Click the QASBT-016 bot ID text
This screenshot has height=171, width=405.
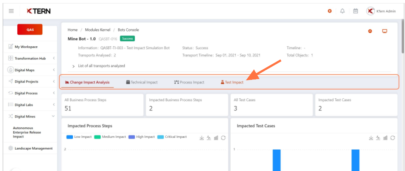(108, 39)
